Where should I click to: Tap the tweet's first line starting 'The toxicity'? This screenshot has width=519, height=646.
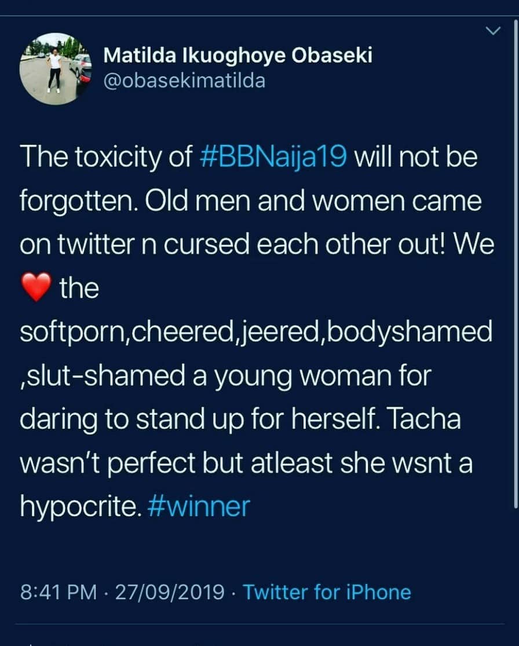point(248,158)
